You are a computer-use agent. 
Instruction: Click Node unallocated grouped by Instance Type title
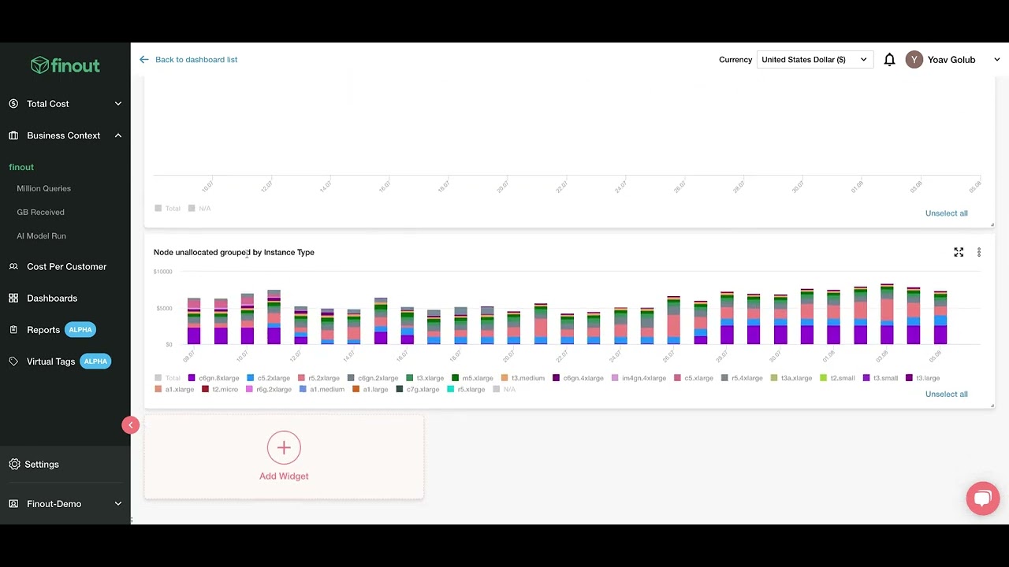point(234,253)
